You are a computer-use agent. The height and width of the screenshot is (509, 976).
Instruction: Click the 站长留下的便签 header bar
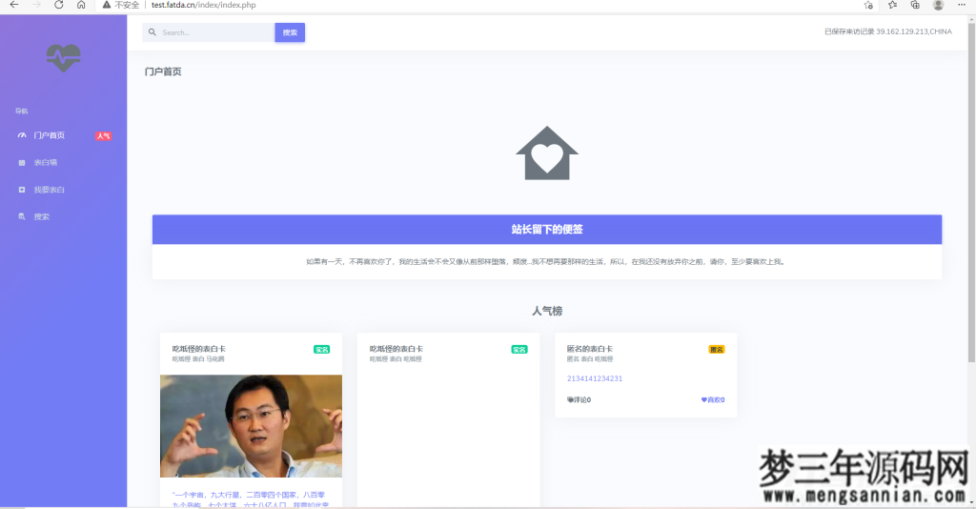547,230
